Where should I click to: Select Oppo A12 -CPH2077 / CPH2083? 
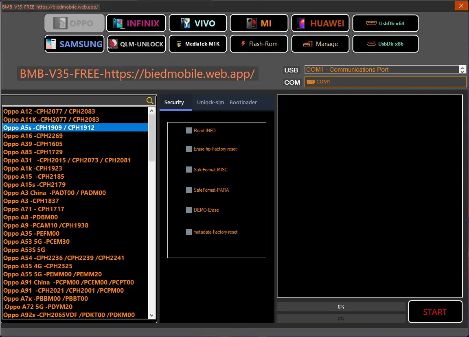tap(75, 111)
